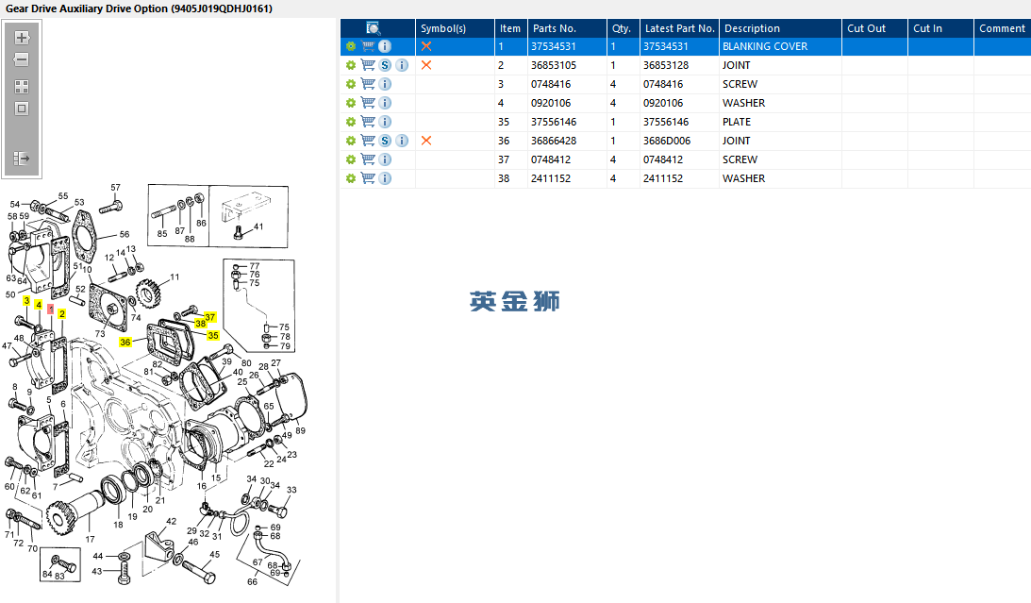Image resolution: width=1031 pixels, height=603 pixels.
Task: Click the Cut In column header
Action: (941, 28)
